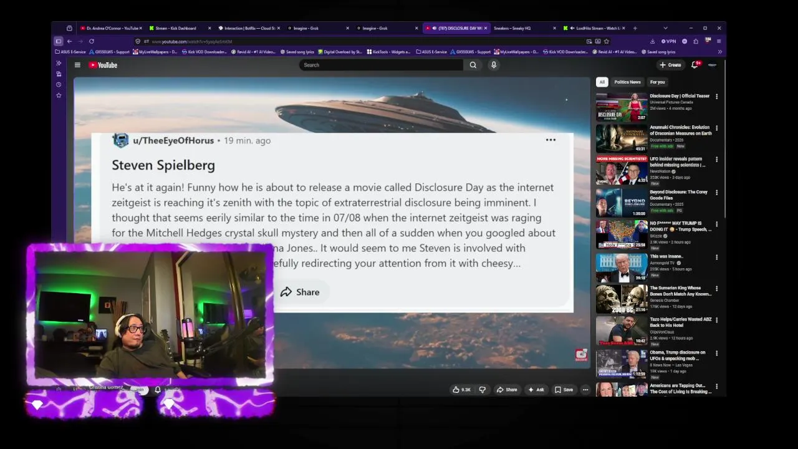This screenshot has width=798, height=449.
Task: Select the For you filter chip
Action: [x=657, y=82]
